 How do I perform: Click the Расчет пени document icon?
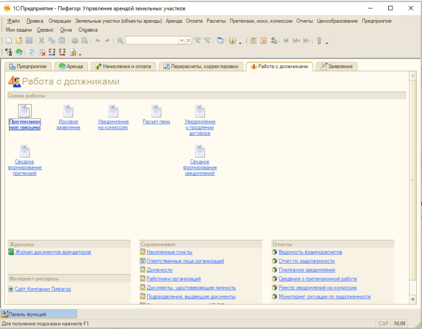(156, 111)
